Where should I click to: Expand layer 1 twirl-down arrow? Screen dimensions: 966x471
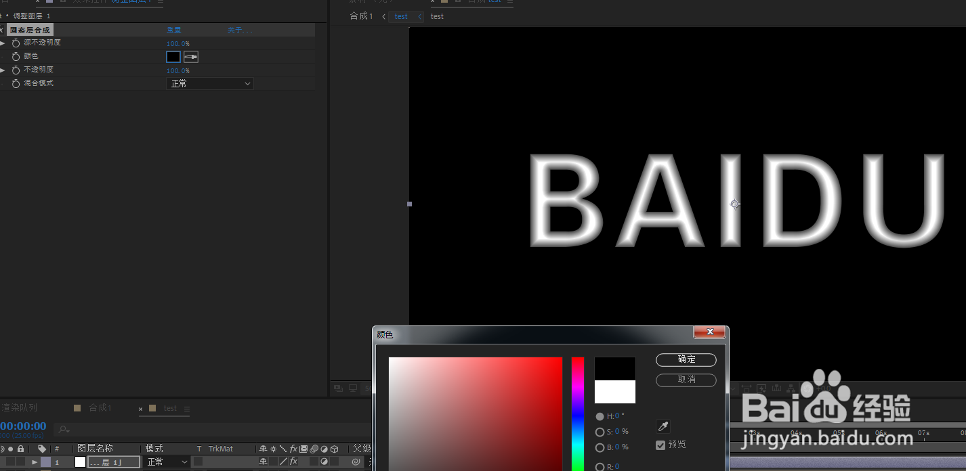coord(35,462)
